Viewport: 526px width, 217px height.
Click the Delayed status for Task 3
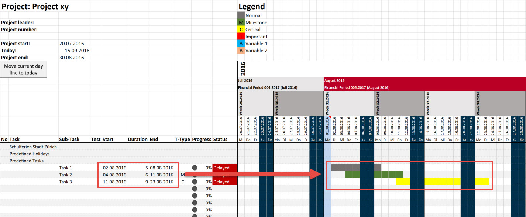pyautogui.click(x=225, y=182)
